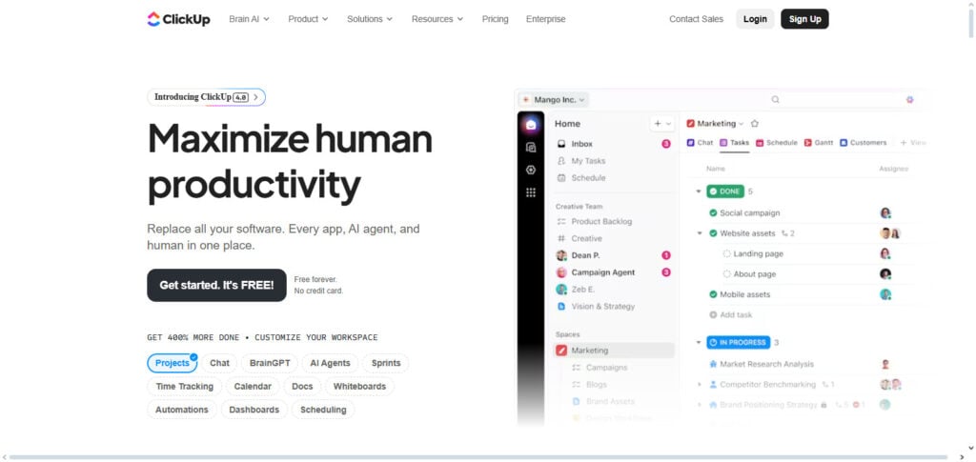The width and height of the screenshot is (976, 462).
Task: Click the Social campaign done checkmark
Action: [713, 213]
